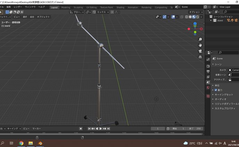Screen dimensions: 239x147
Task: Choose extend selection mode icon
Action: [11, 12]
